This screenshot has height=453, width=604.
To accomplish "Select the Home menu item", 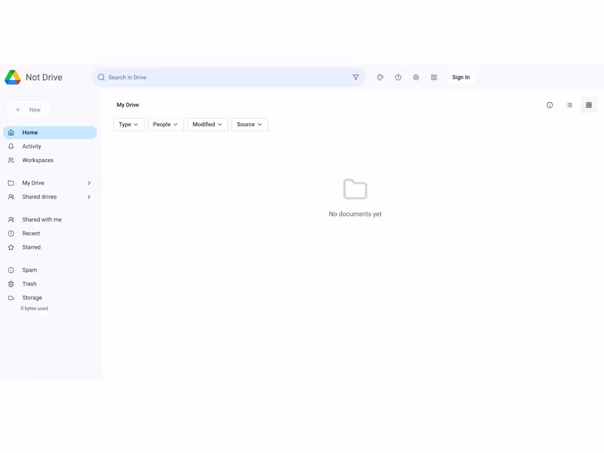I will (30, 132).
